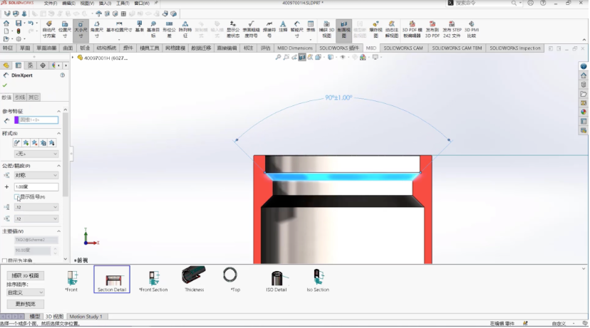The image size is (590, 328).
Task: Collapse the Style (样式) section
Action: point(58,133)
